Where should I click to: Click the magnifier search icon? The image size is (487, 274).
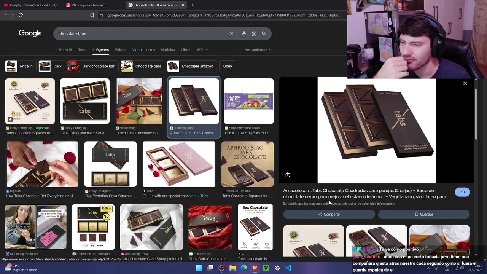[264, 33]
